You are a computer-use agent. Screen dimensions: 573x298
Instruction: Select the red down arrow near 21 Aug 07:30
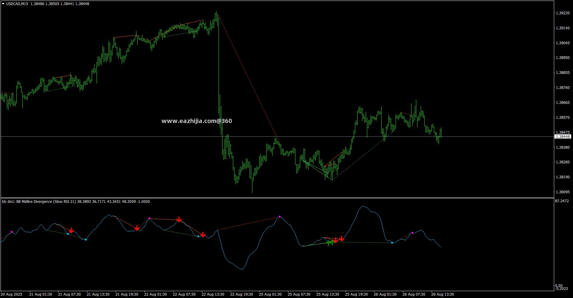pyautogui.click(x=71, y=230)
